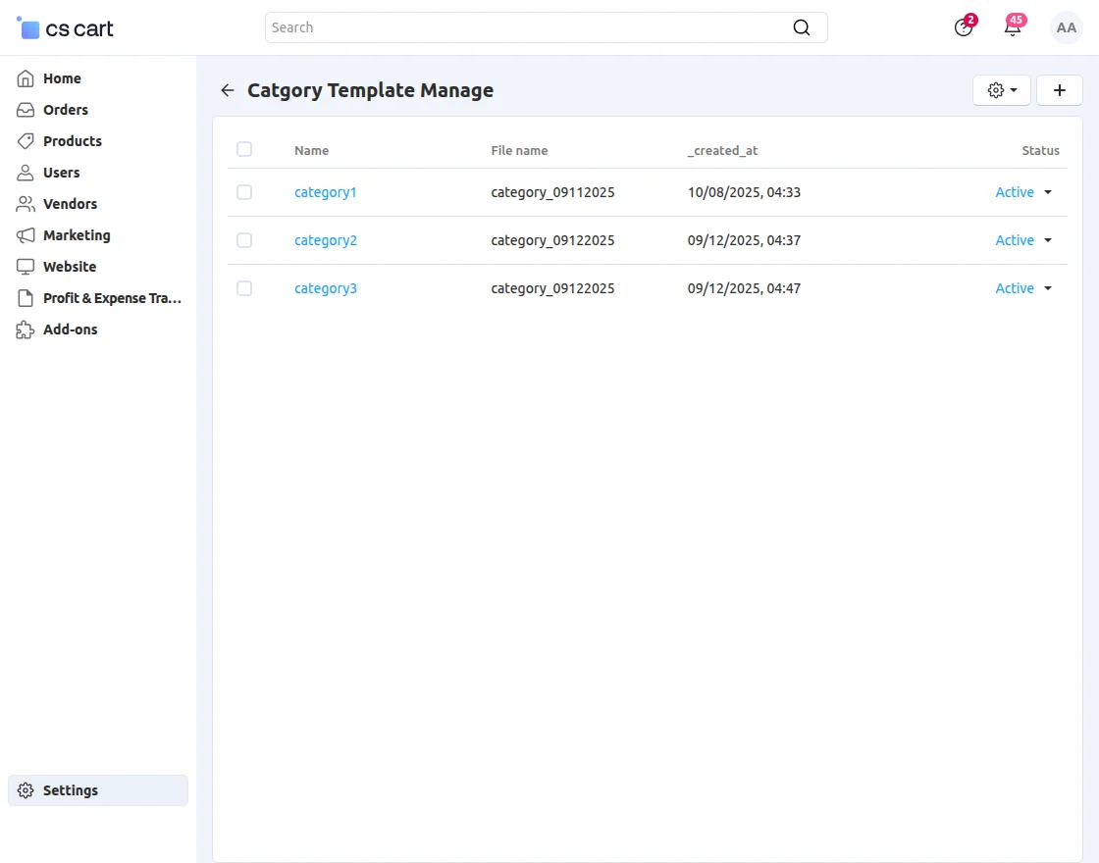The height and width of the screenshot is (863, 1099).
Task: Click the notifications bell with 45 badge
Action: (x=1012, y=27)
